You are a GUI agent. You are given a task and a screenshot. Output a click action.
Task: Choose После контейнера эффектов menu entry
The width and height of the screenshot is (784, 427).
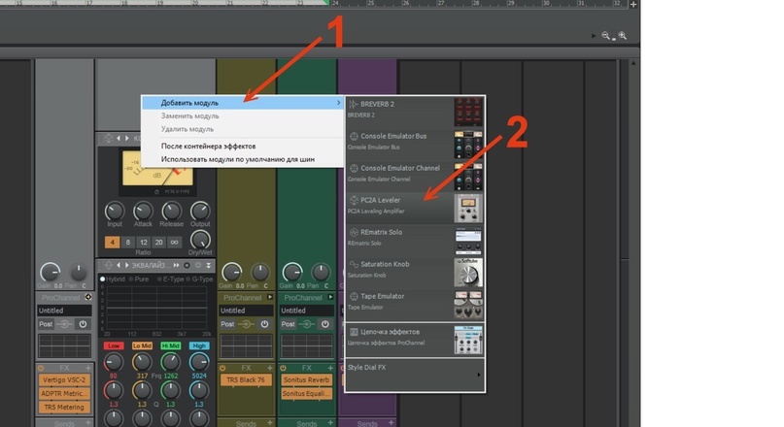tap(208, 146)
